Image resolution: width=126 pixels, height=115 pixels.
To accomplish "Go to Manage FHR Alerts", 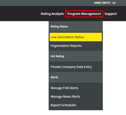I will (x=76, y=88).
